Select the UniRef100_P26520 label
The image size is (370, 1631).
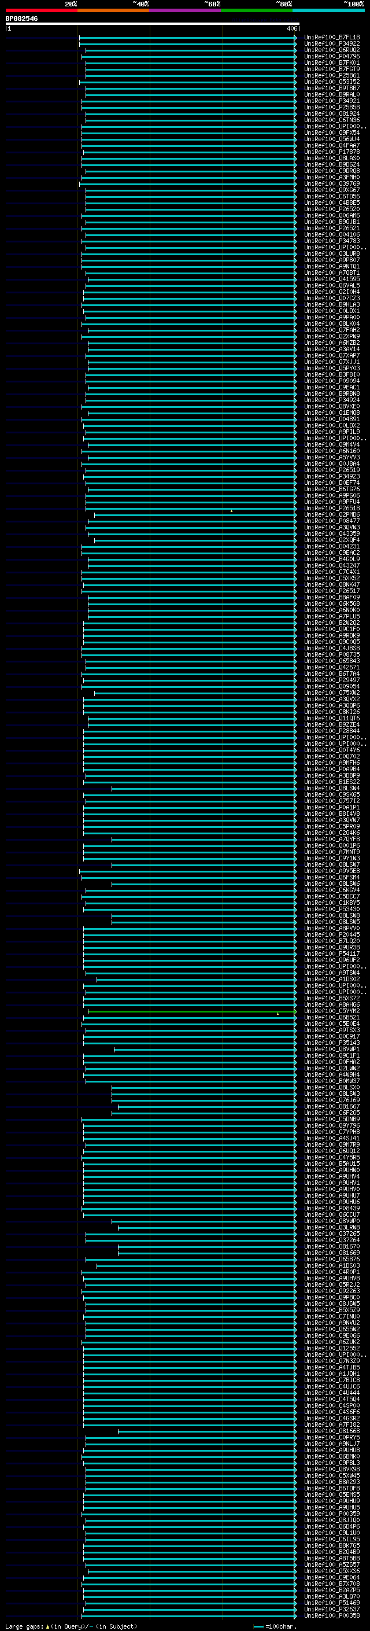point(332,209)
